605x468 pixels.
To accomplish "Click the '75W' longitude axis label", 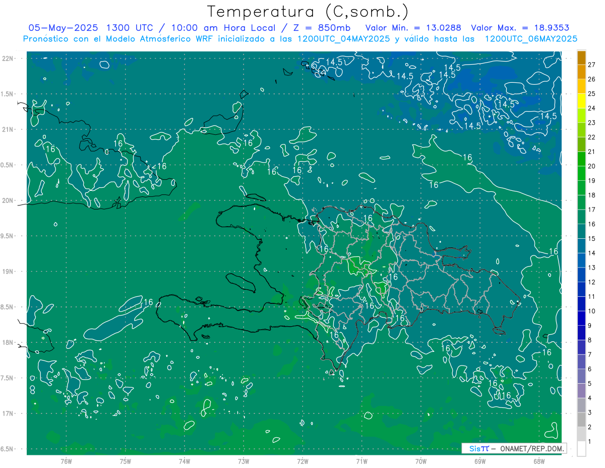I will pos(126,461).
